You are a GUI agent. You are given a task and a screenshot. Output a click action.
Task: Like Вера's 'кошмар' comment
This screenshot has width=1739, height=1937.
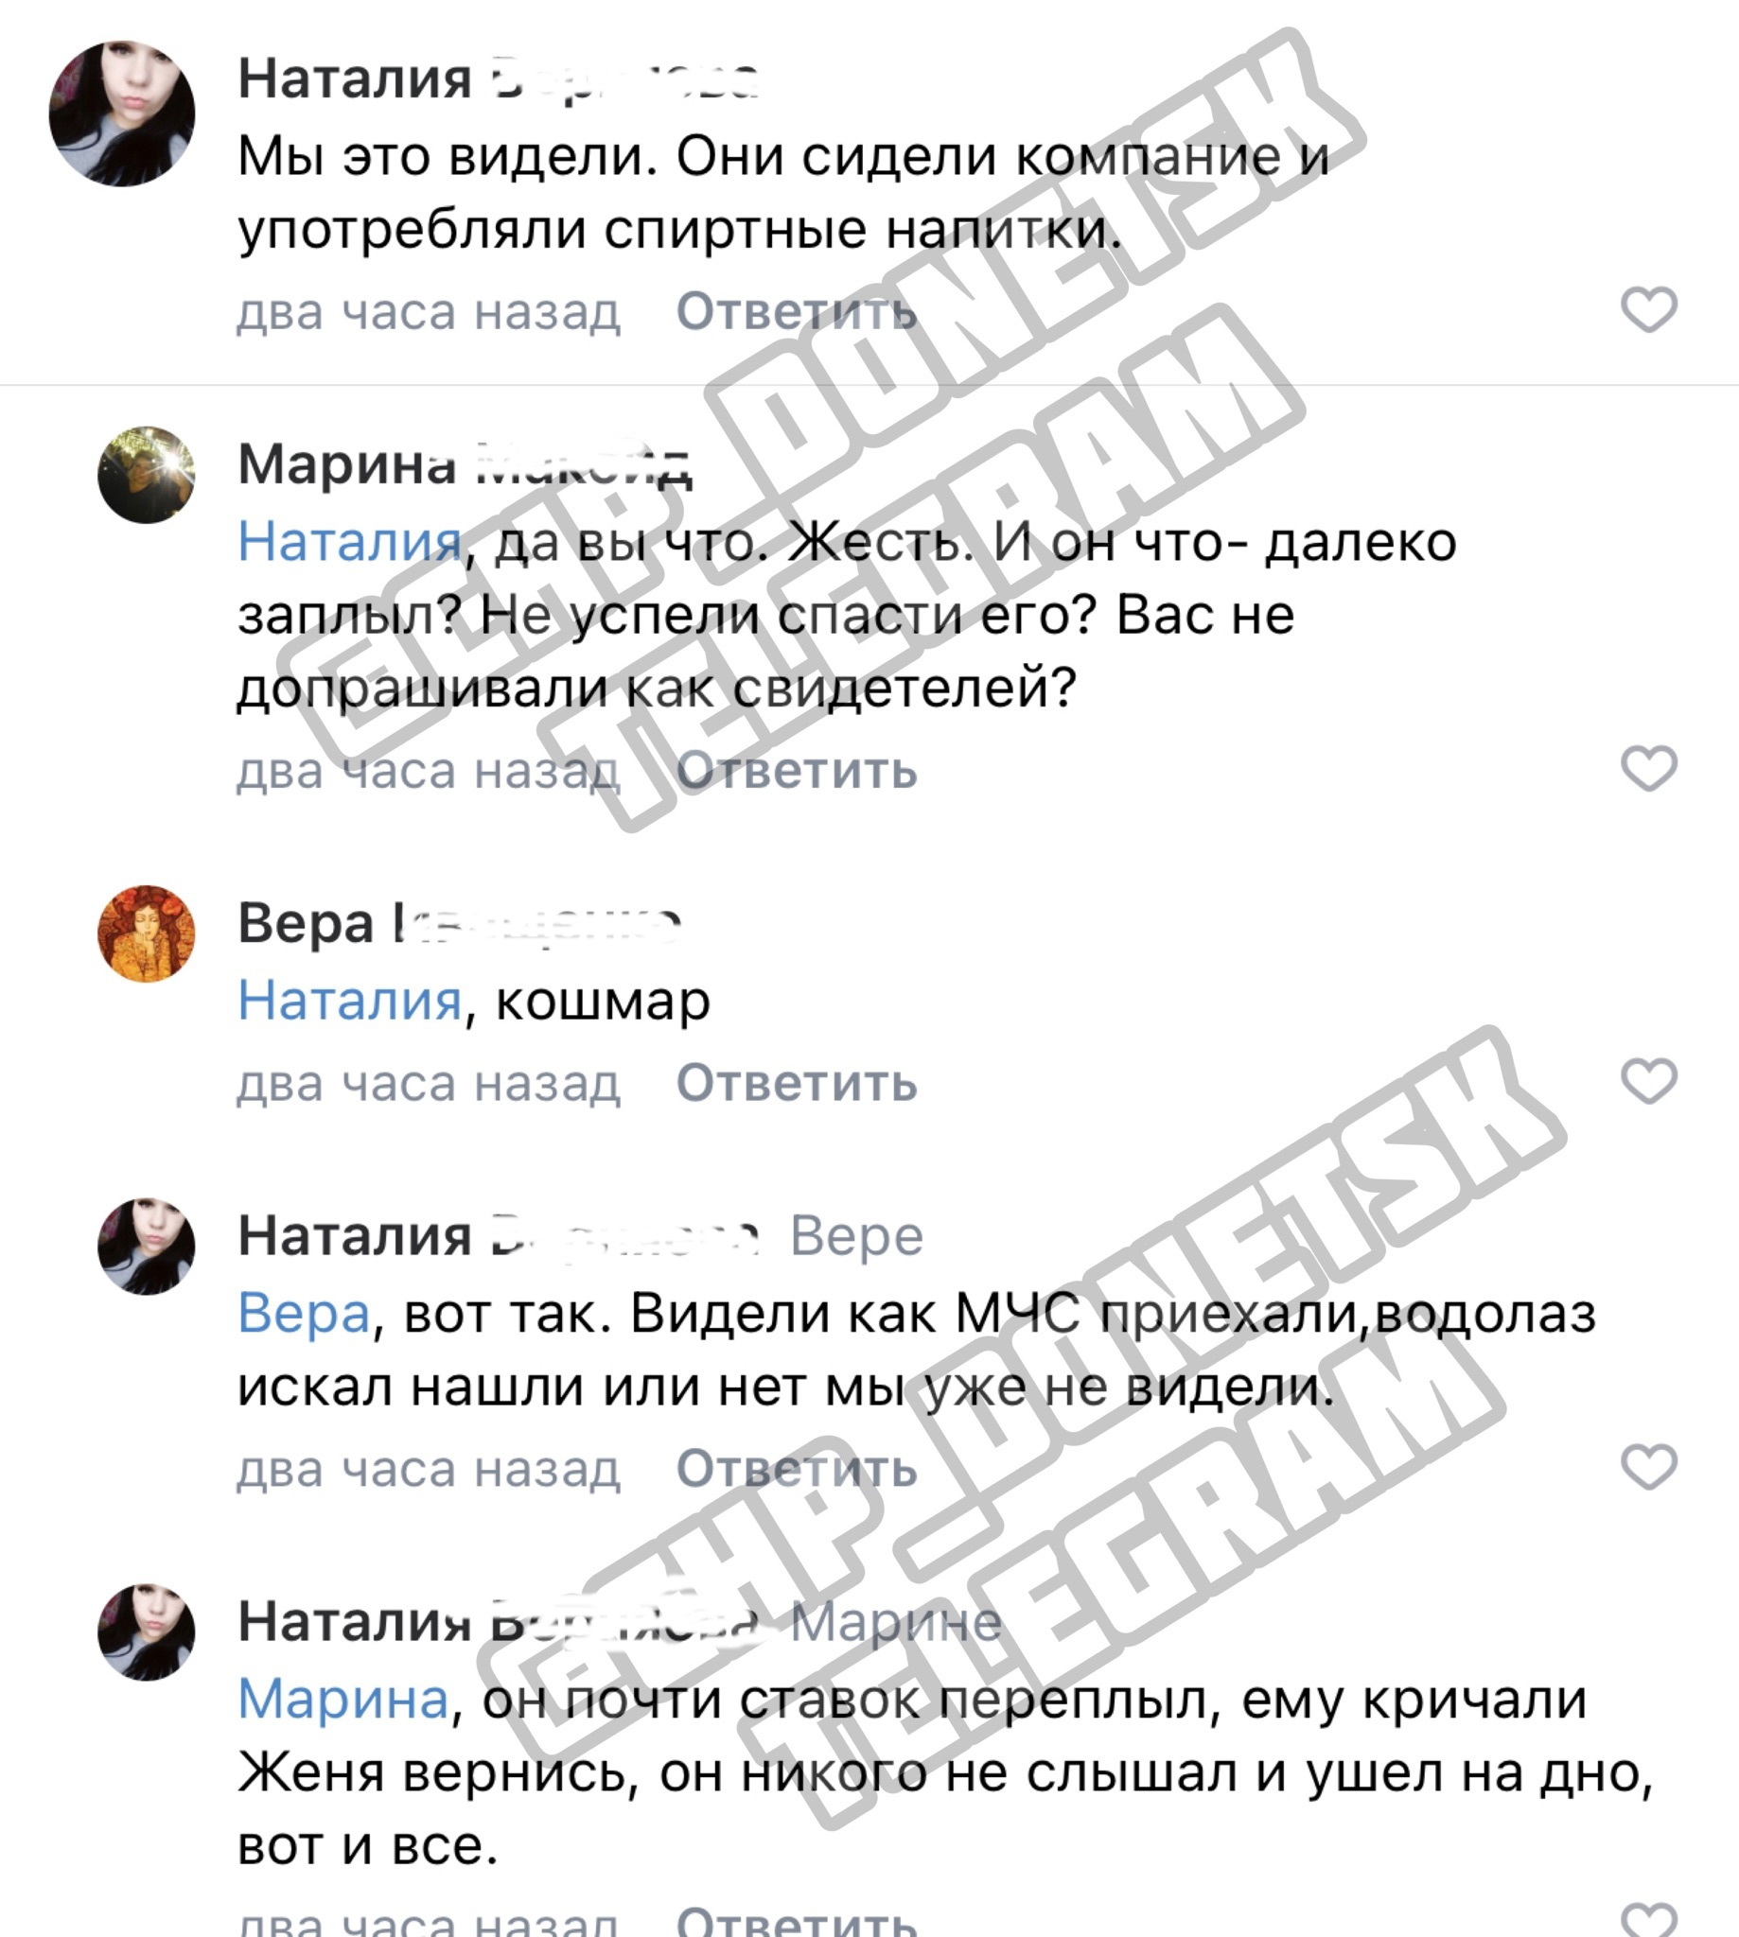click(x=1648, y=1080)
